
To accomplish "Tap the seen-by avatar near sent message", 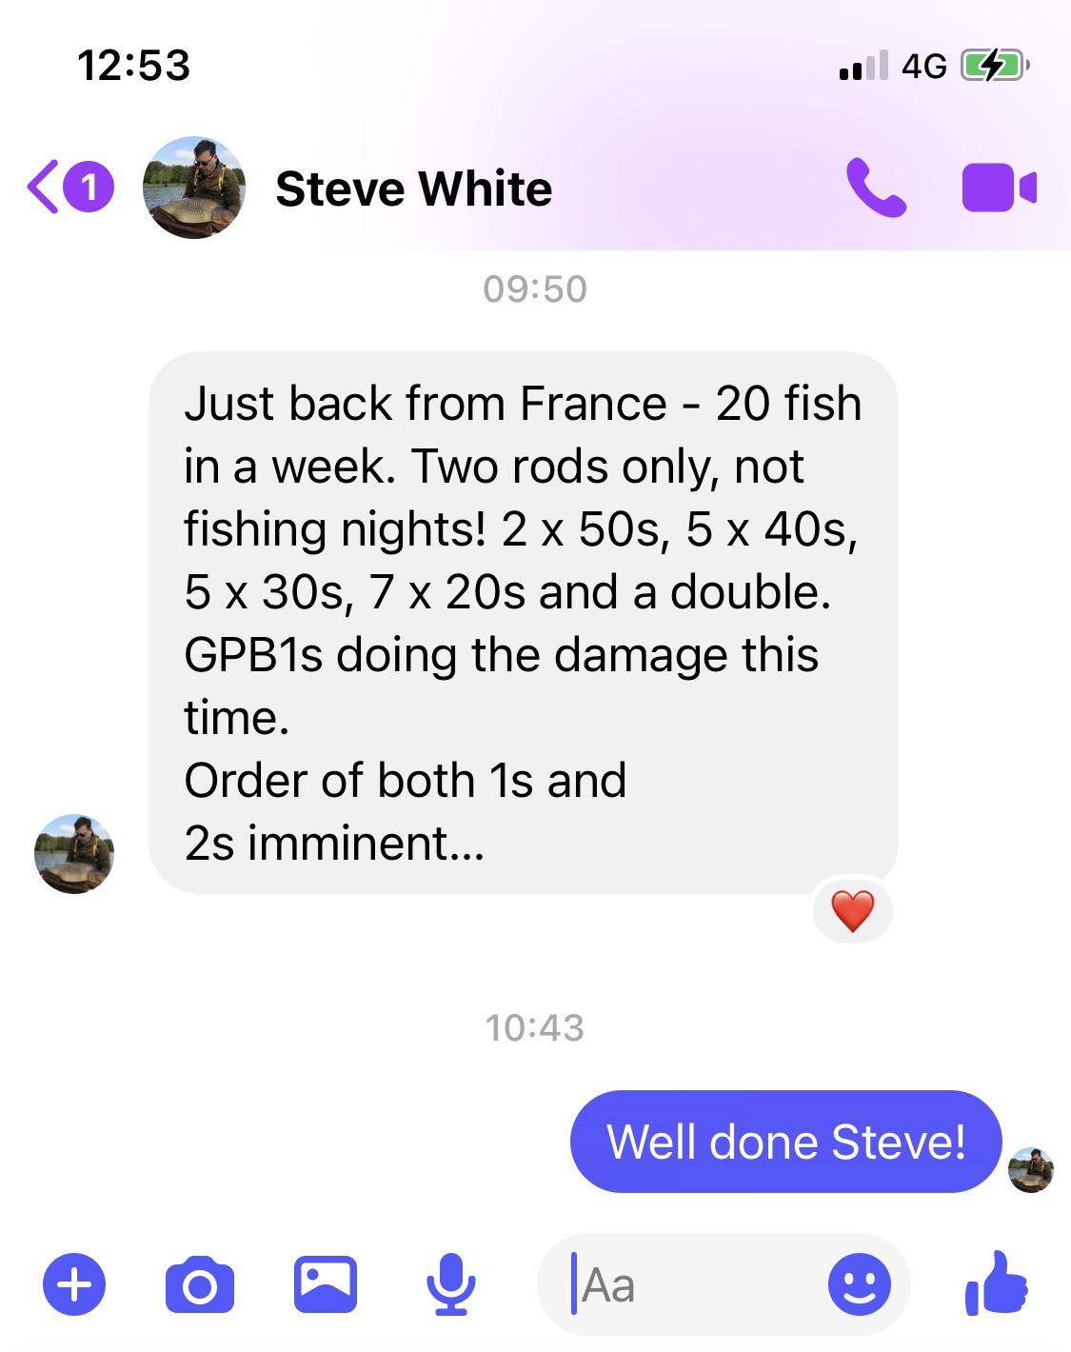I will [x=1031, y=1170].
